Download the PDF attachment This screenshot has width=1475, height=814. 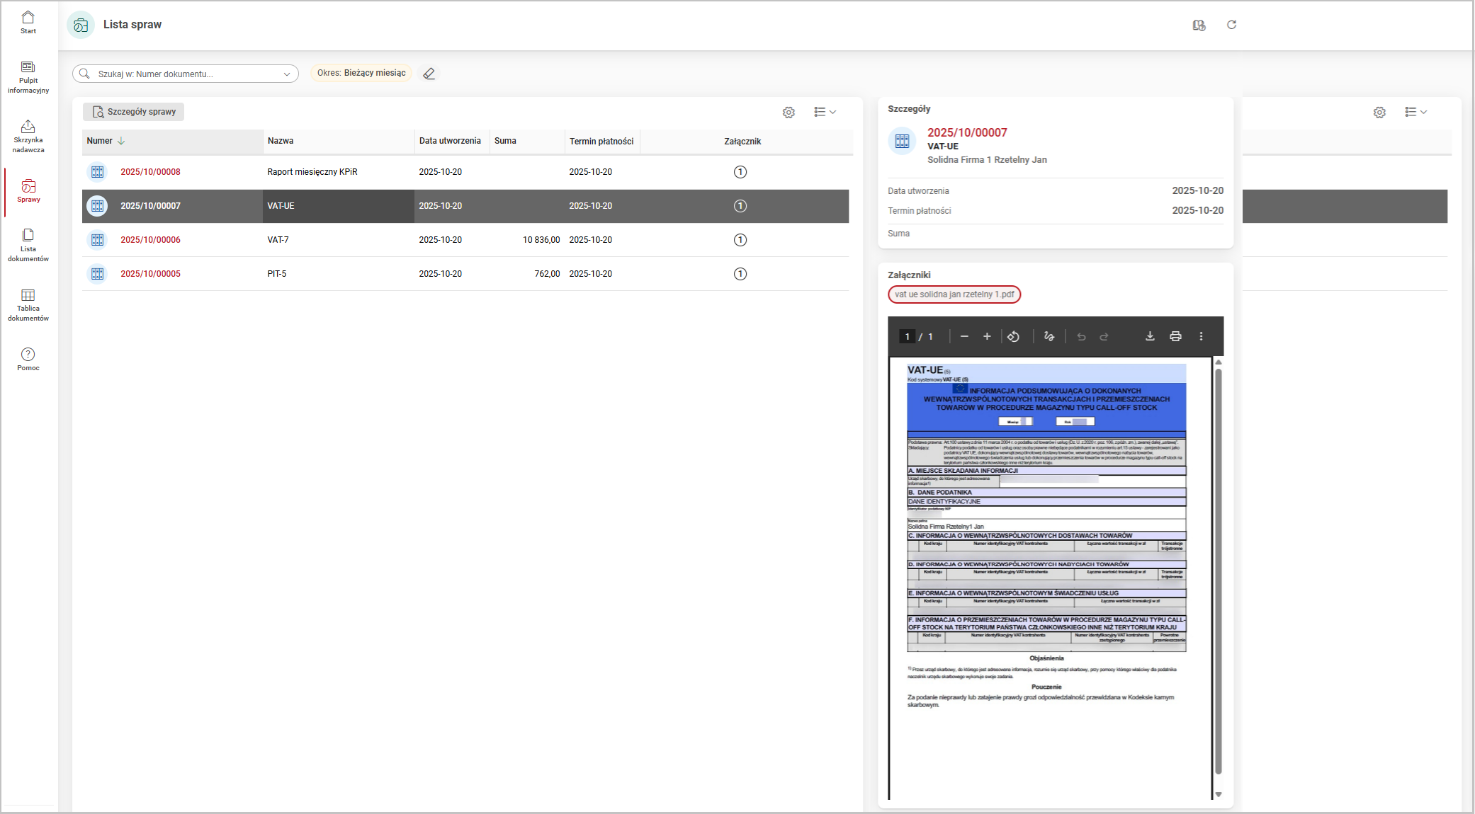coord(1150,336)
